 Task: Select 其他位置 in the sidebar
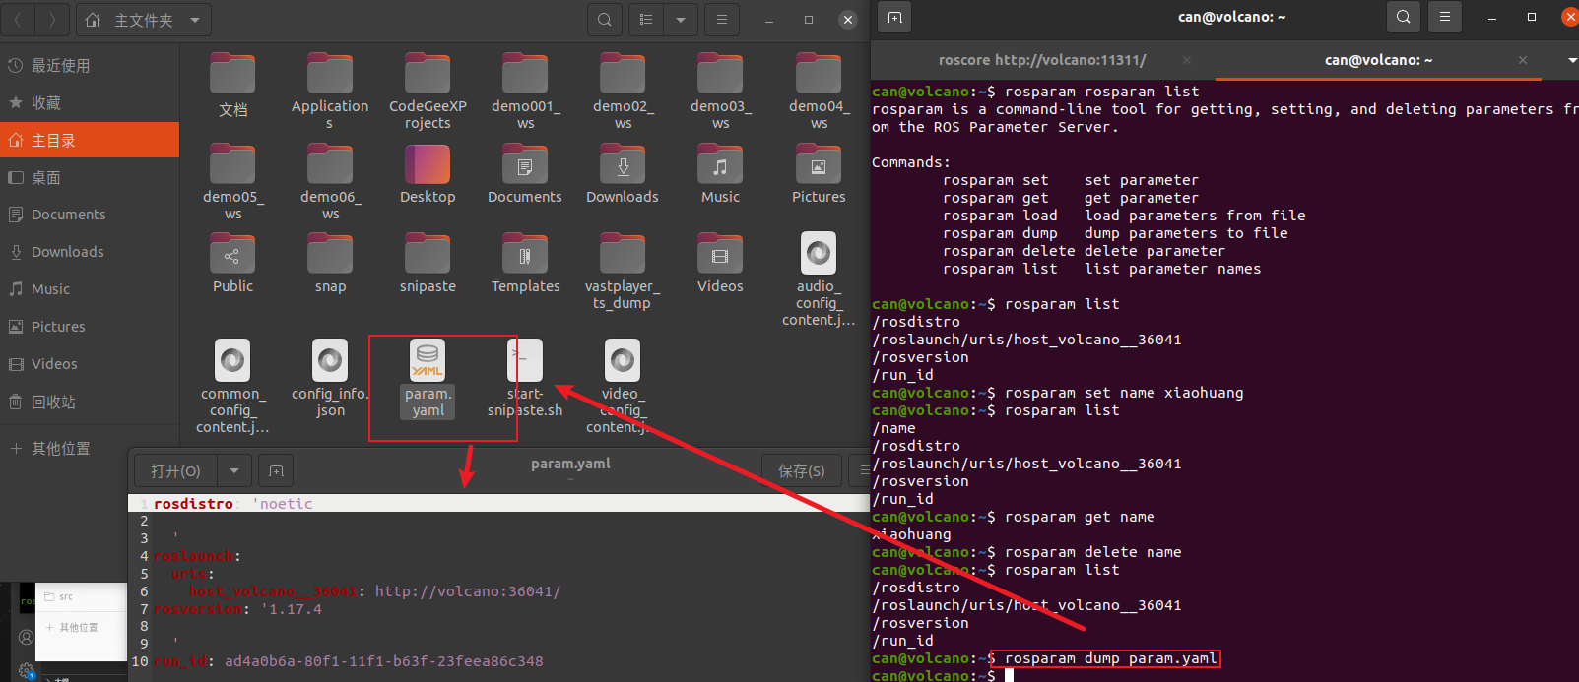[90, 449]
